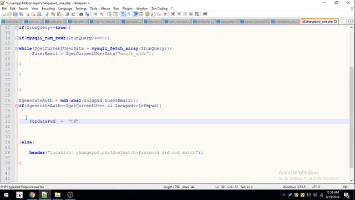Click the ABC spell-check toolbar icon
The image size is (355, 200).
click(205, 14)
